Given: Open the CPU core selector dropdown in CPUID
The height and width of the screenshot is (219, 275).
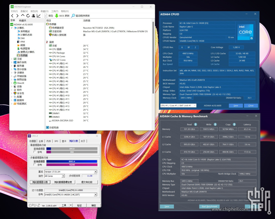Looking at the screenshot, I should click(178, 106).
